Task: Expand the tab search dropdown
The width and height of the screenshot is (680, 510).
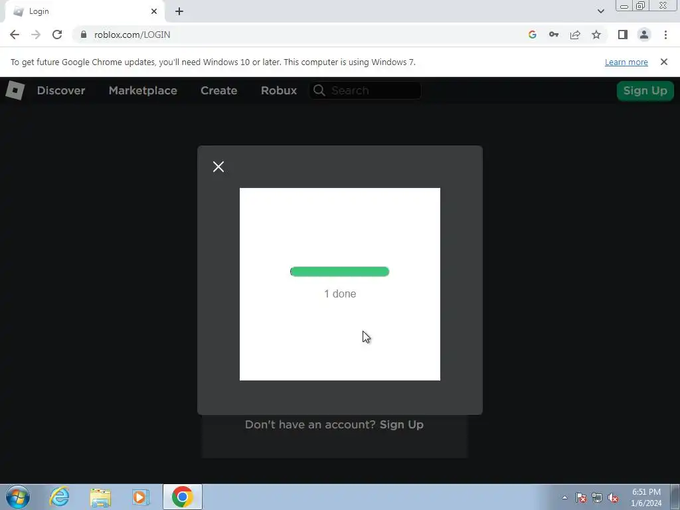Action: coord(600,11)
